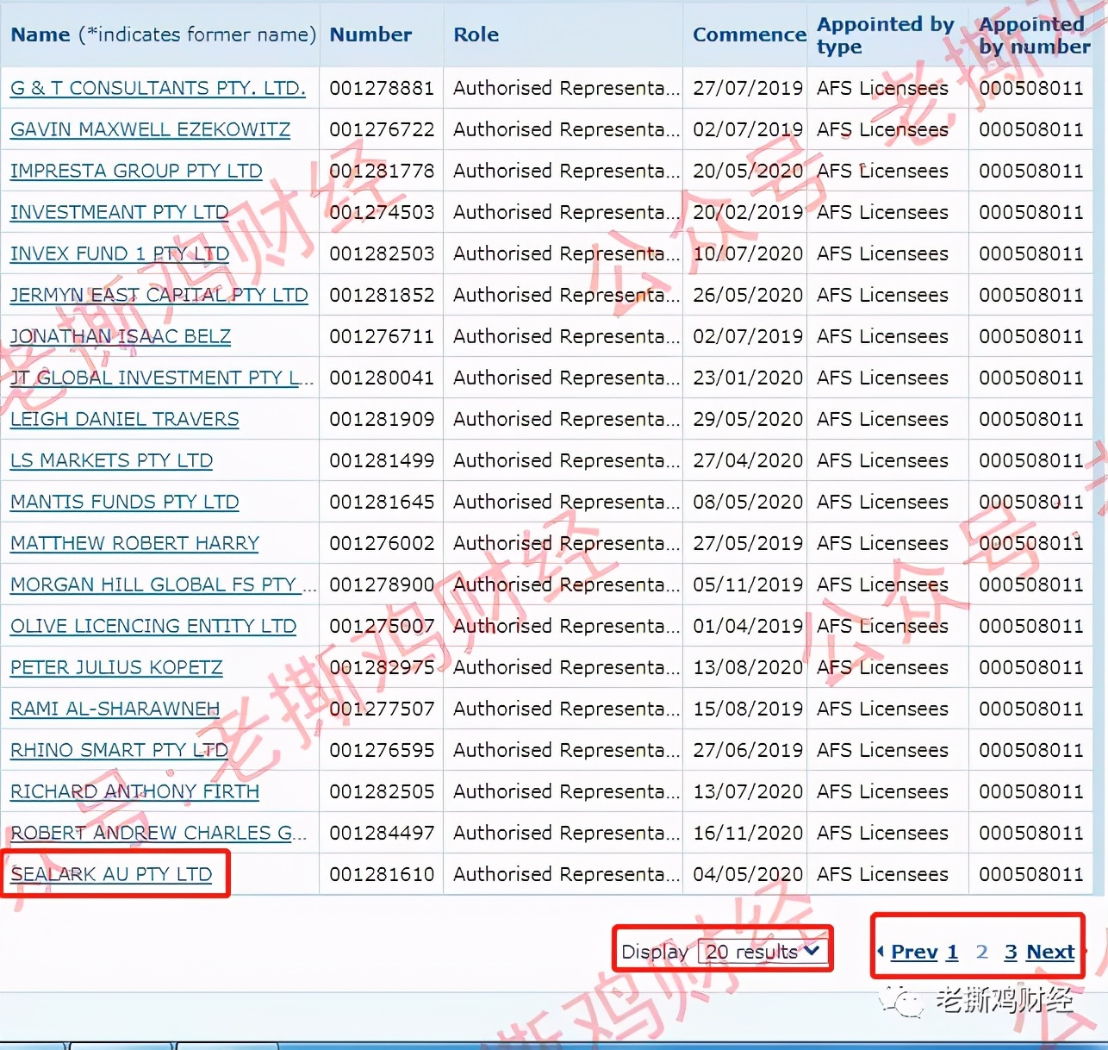Open MATTHEW ROBERT HARRY record
Viewport: 1108px width, 1050px height.
pyautogui.click(x=134, y=543)
